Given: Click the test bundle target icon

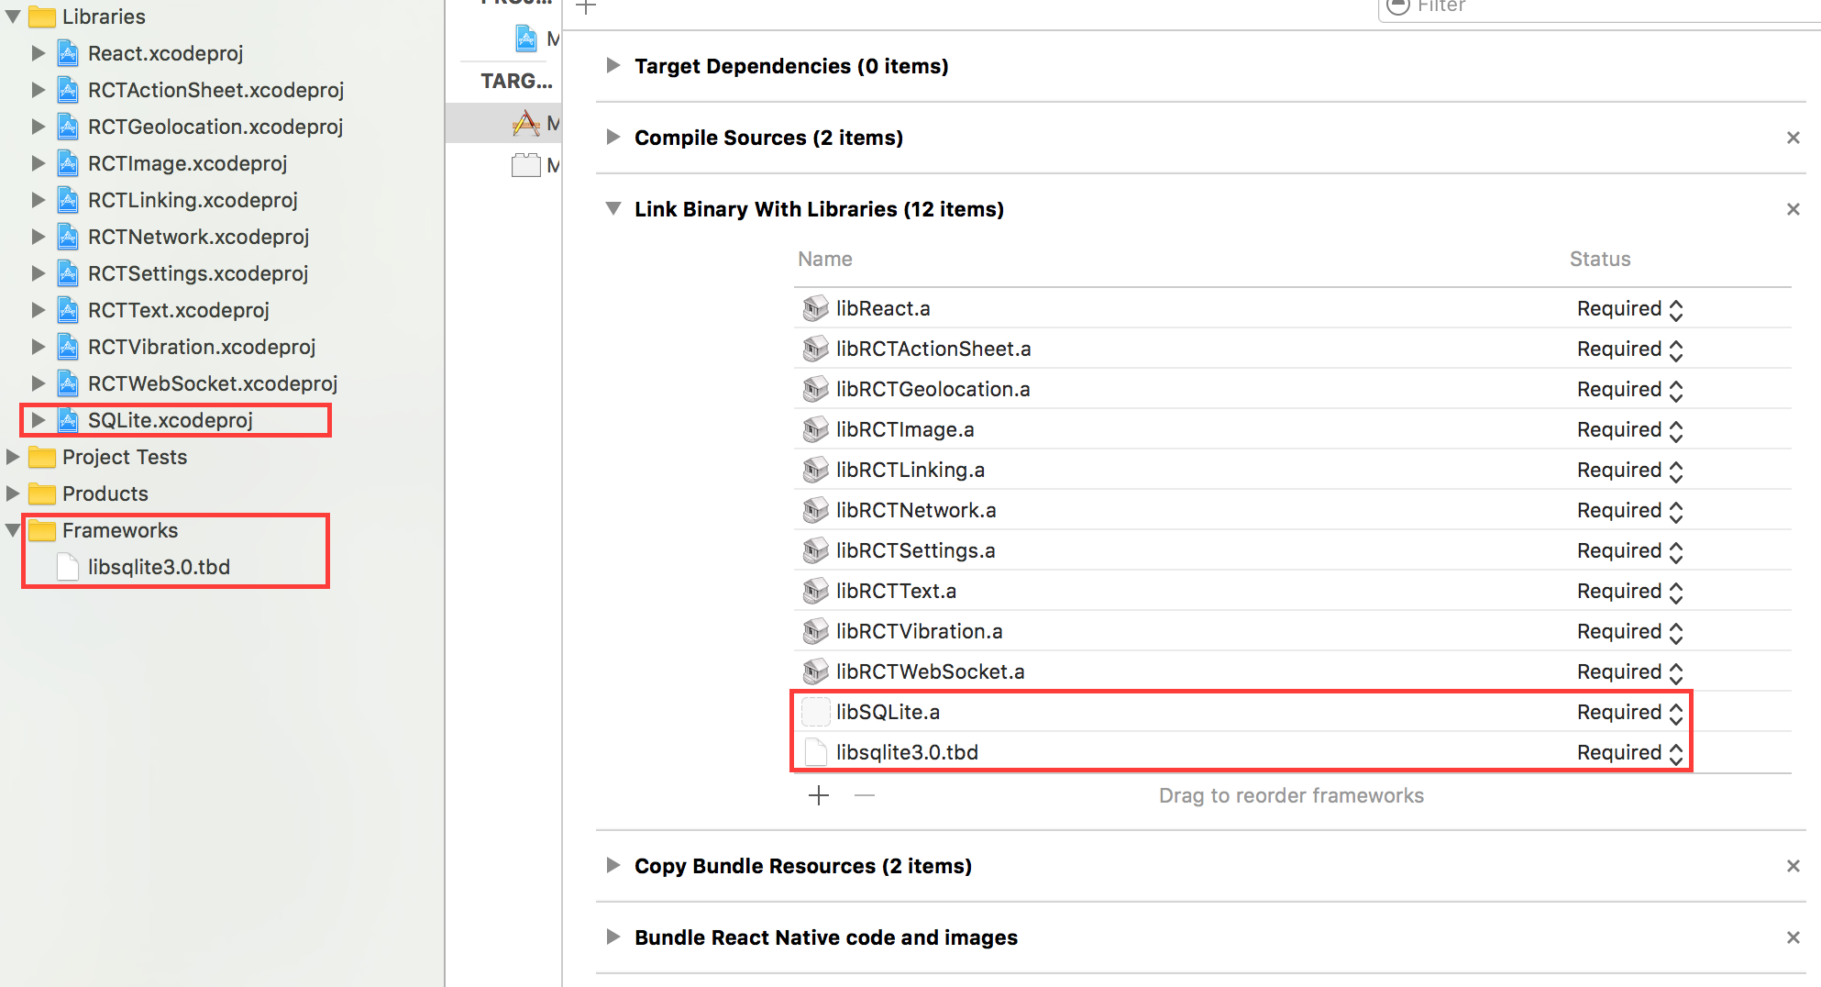Looking at the screenshot, I should tap(526, 165).
